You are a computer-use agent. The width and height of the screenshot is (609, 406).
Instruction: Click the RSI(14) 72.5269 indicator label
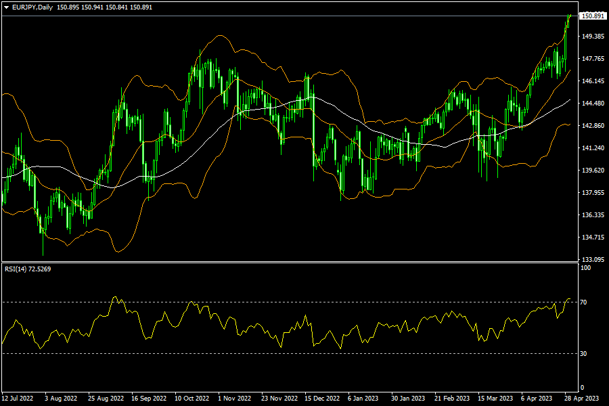pos(28,269)
